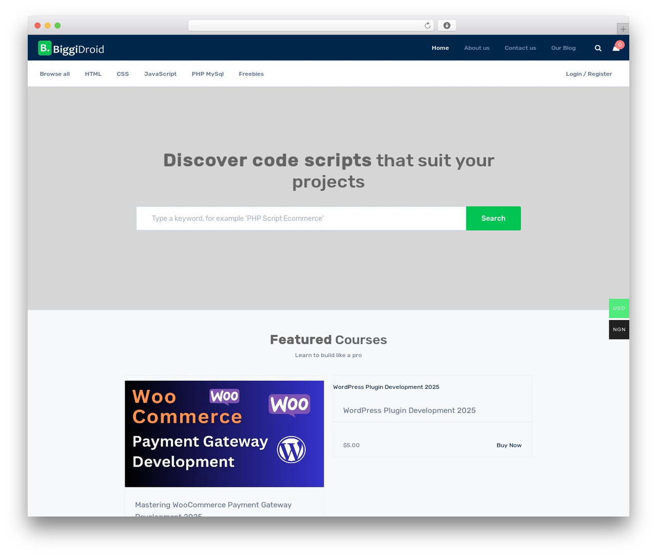This screenshot has width=657, height=556.
Task: Open Contact us page
Action: coord(520,48)
